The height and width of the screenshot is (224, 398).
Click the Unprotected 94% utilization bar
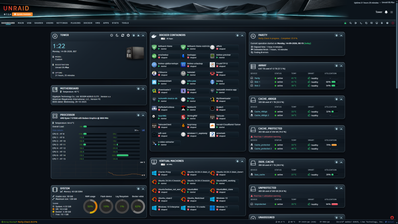click(x=335, y=204)
